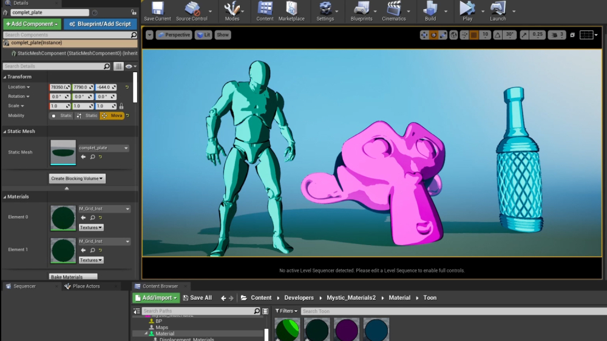The width and height of the screenshot is (607, 341).
Task: Select the translate gizmo mode in viewport
Action: tap(424, 35)
